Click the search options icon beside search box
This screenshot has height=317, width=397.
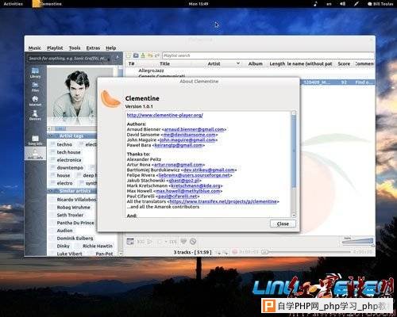coord(118,58)
